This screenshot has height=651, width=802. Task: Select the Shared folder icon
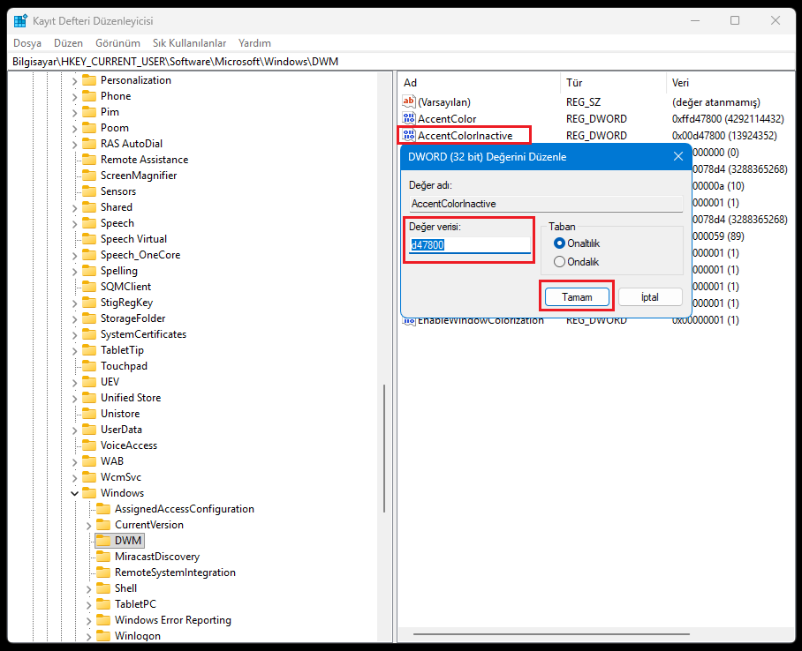[89, 207]
